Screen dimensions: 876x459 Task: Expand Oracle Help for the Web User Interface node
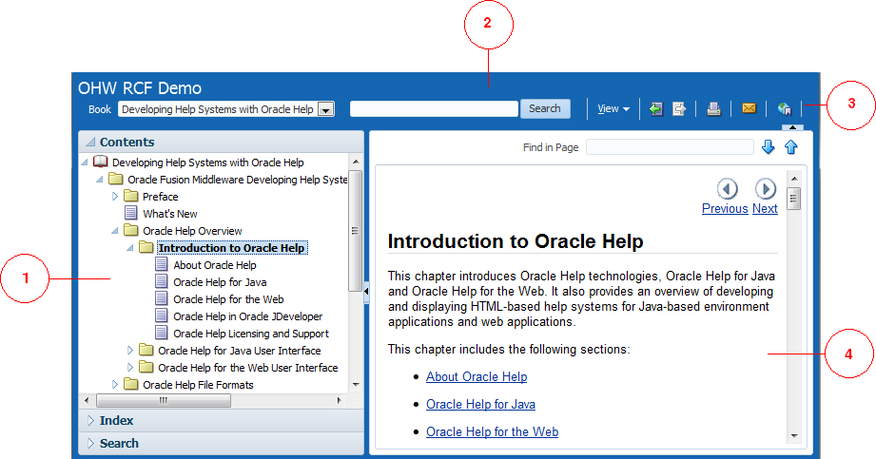(130, 367)
